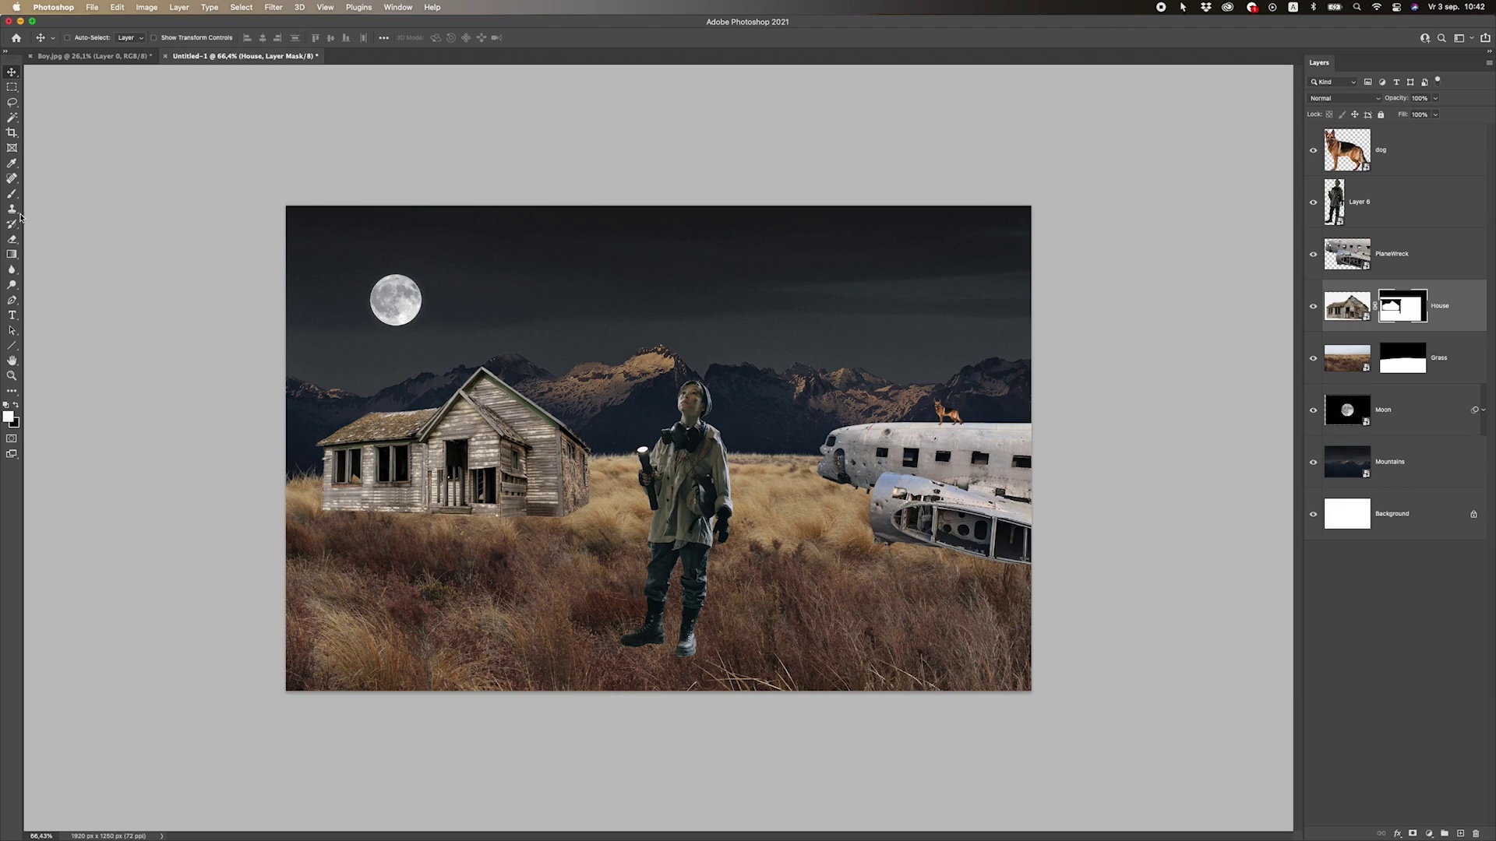The image size is (1496, 841).
Task: Select the Gradient tool
Action: point(12,254)
